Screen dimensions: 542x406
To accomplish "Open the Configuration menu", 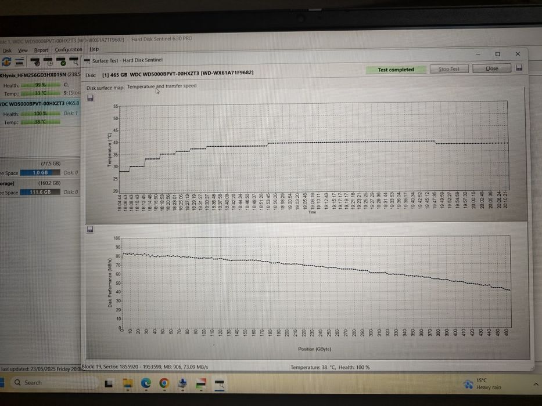I will [69, 49].
